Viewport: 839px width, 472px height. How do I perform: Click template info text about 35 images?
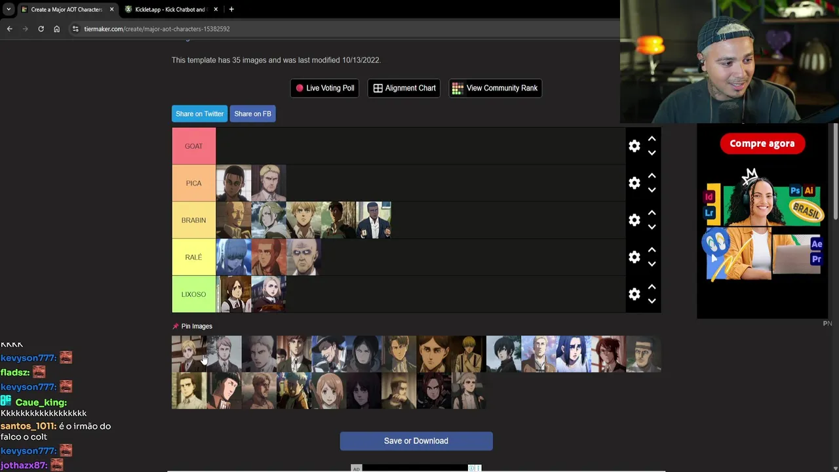(x=276, y=60)
